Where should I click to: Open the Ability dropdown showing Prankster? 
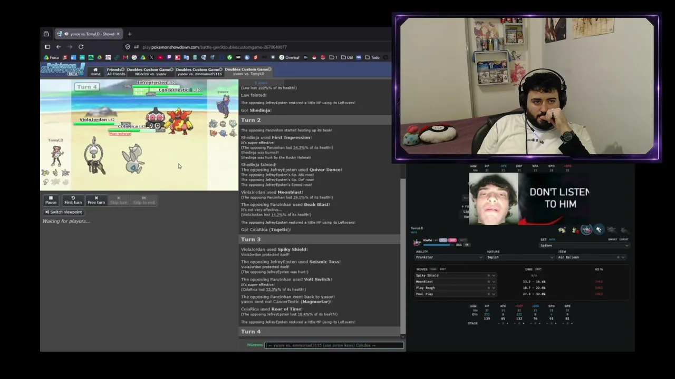point(449,257)
